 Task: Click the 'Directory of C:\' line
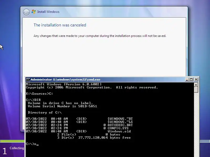(45, 113)
